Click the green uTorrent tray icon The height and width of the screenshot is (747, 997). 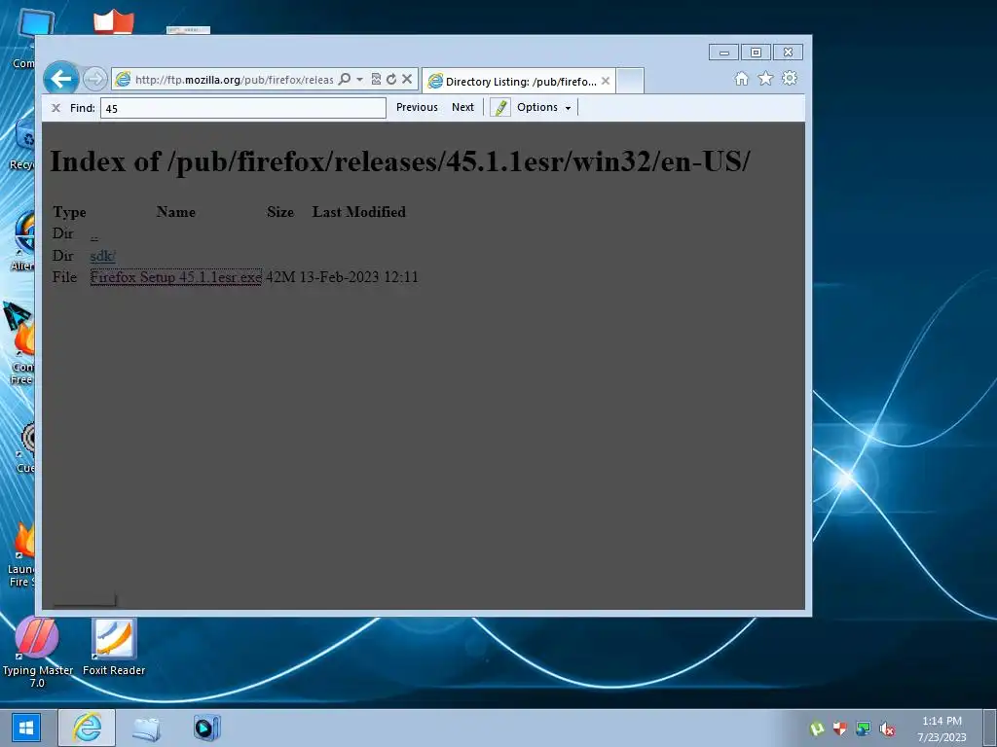pyautogui.click(x=817, y=729)
